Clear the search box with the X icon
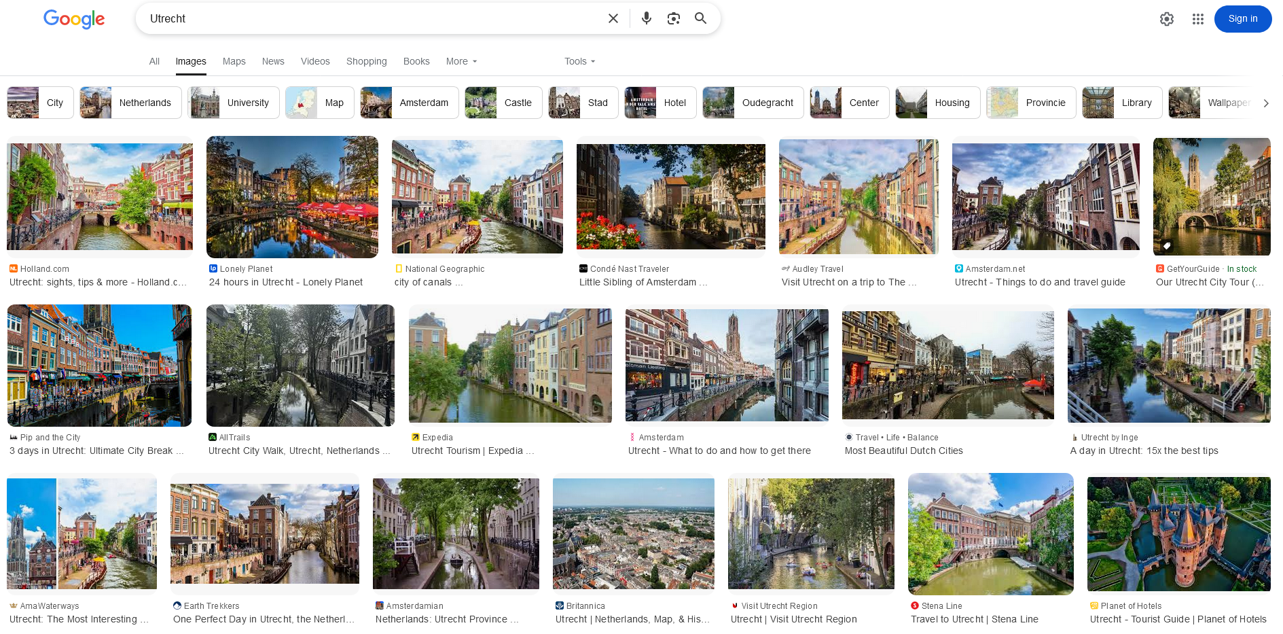The image size is (1283, 634). point(613,18)
